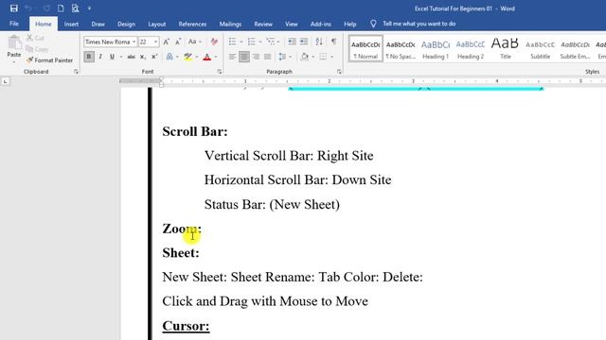The height and width of the screenshot is (340, 606).
Task: Switch to the Insert tab
Action: coord(71,24)
